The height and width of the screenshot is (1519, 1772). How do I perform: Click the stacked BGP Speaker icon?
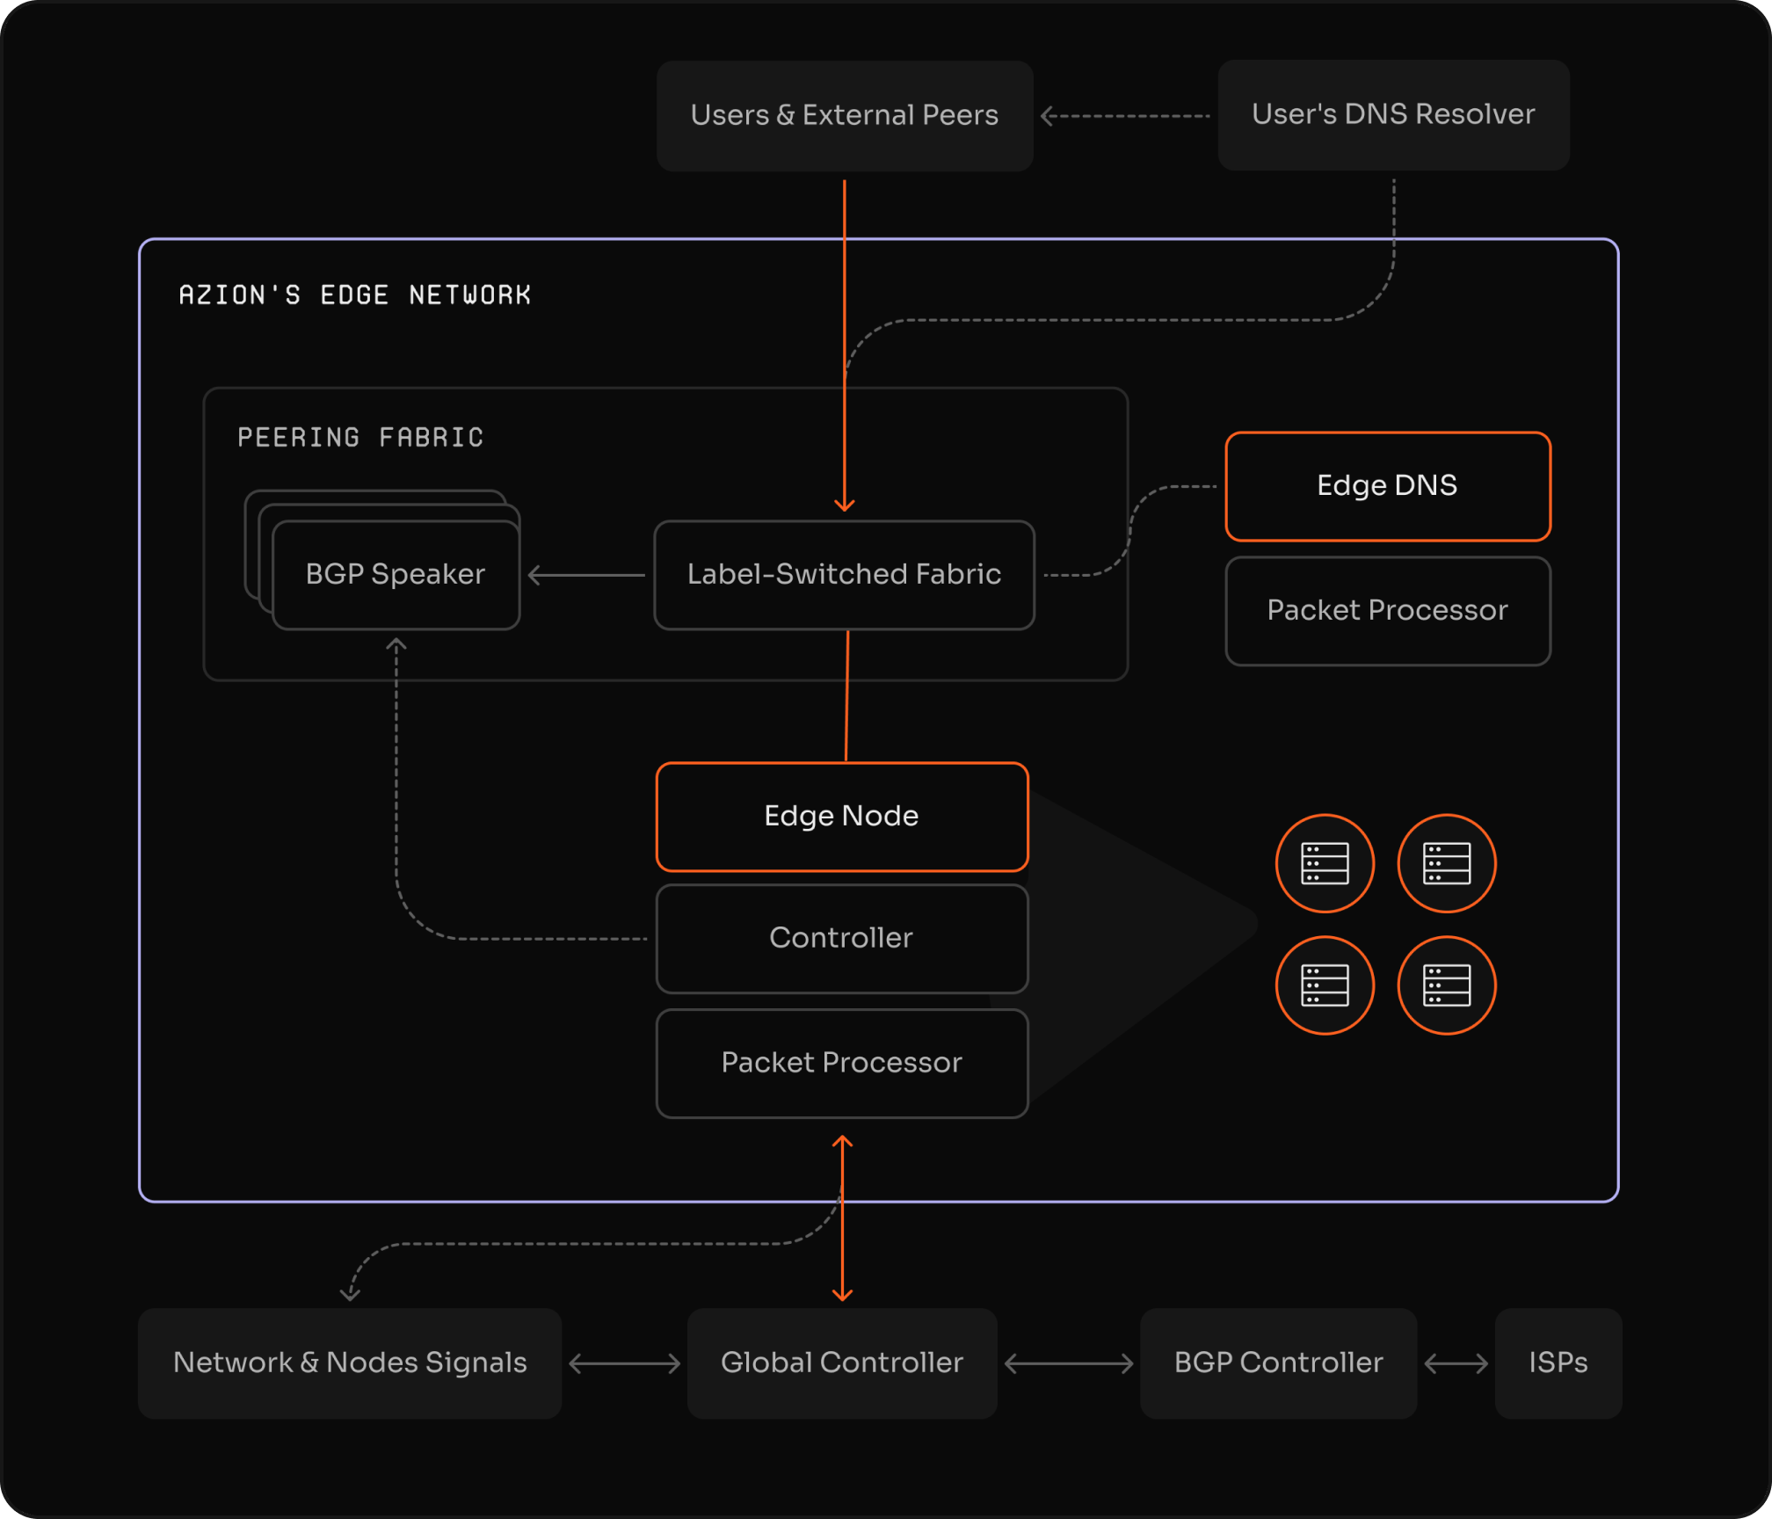point(396,574)
